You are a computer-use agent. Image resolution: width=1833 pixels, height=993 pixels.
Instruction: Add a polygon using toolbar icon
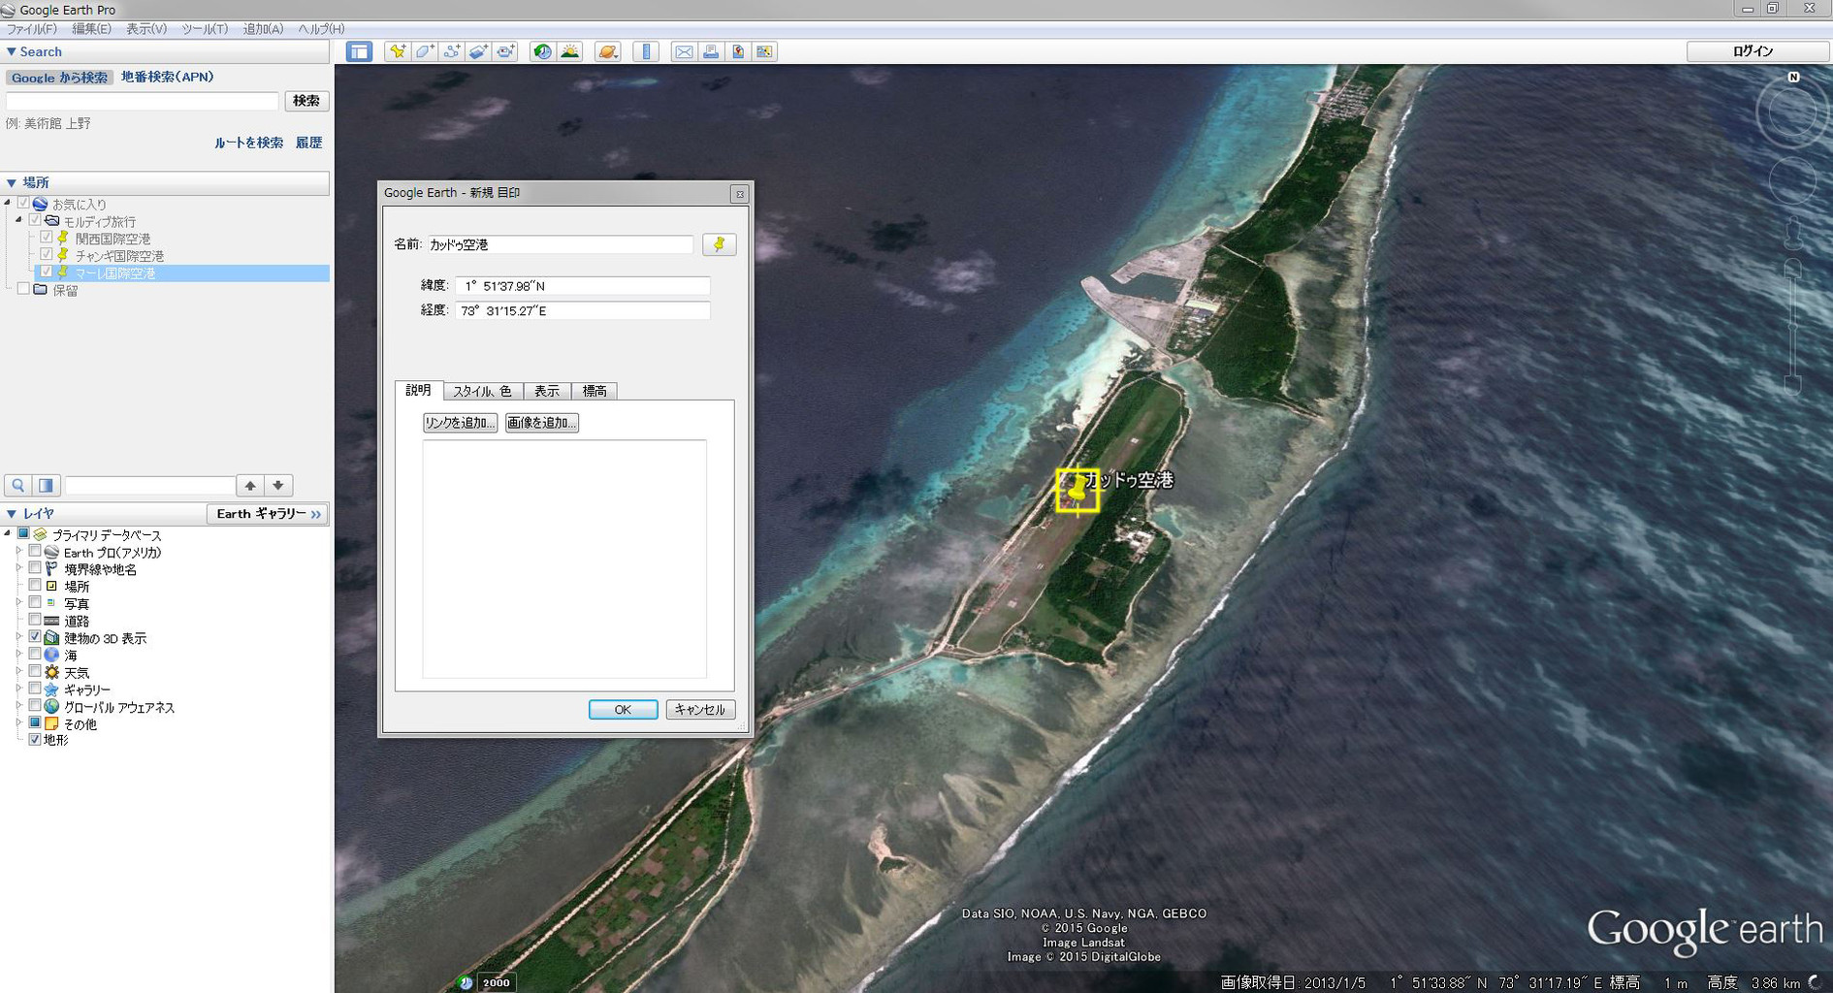pyautogui.click(x=425, y=52)
